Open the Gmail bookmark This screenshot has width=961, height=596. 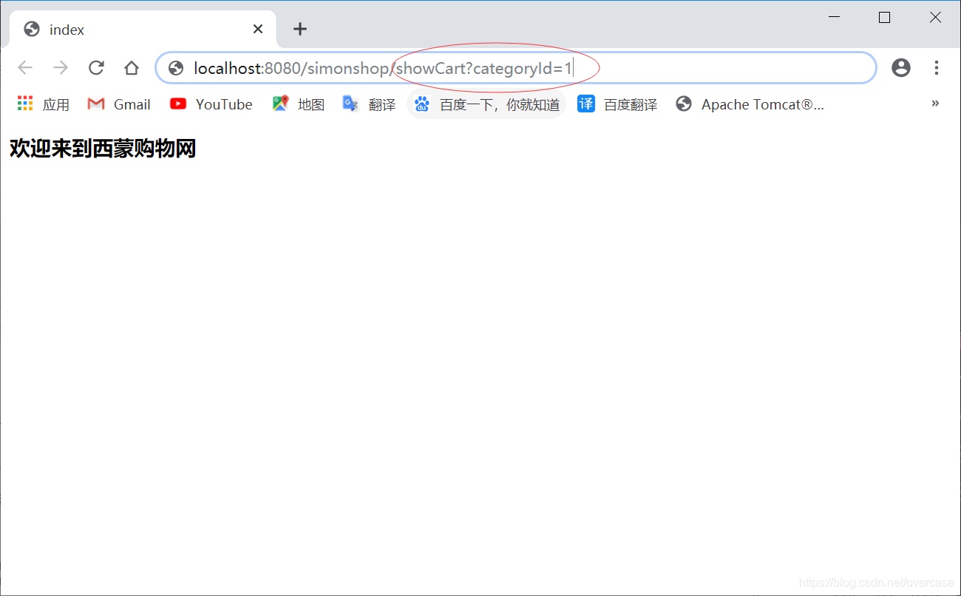point(119,104)
